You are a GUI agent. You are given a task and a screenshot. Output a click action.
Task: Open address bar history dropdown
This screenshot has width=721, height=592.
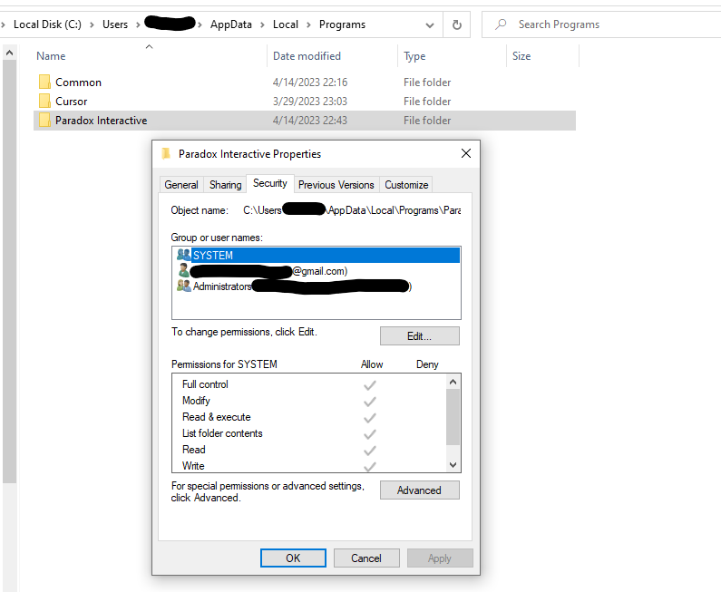[x=430, y=24]
